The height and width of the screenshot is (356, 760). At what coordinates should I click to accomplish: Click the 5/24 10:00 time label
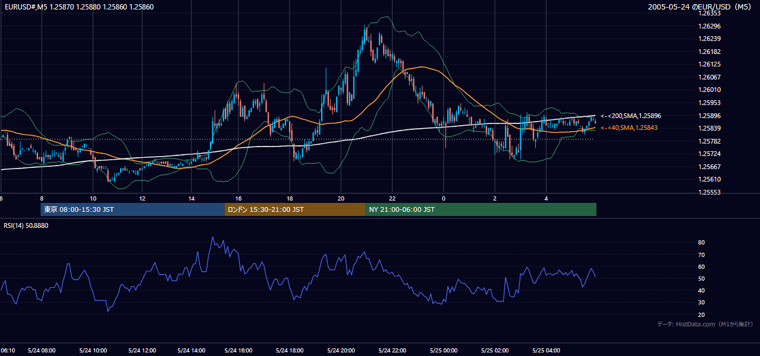point(92,351)
